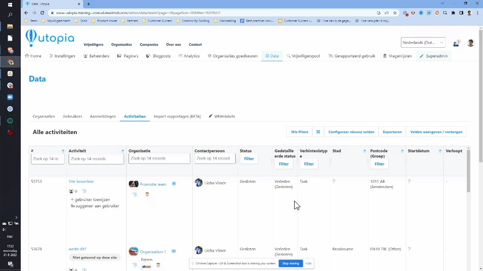Click the Organisatie search input field
This screenshot has height=271, width=483.
click(159, 159)
